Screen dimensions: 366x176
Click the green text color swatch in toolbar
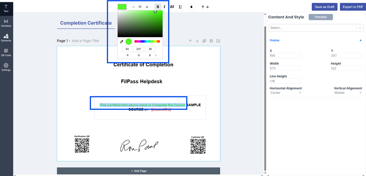(122, 7)
